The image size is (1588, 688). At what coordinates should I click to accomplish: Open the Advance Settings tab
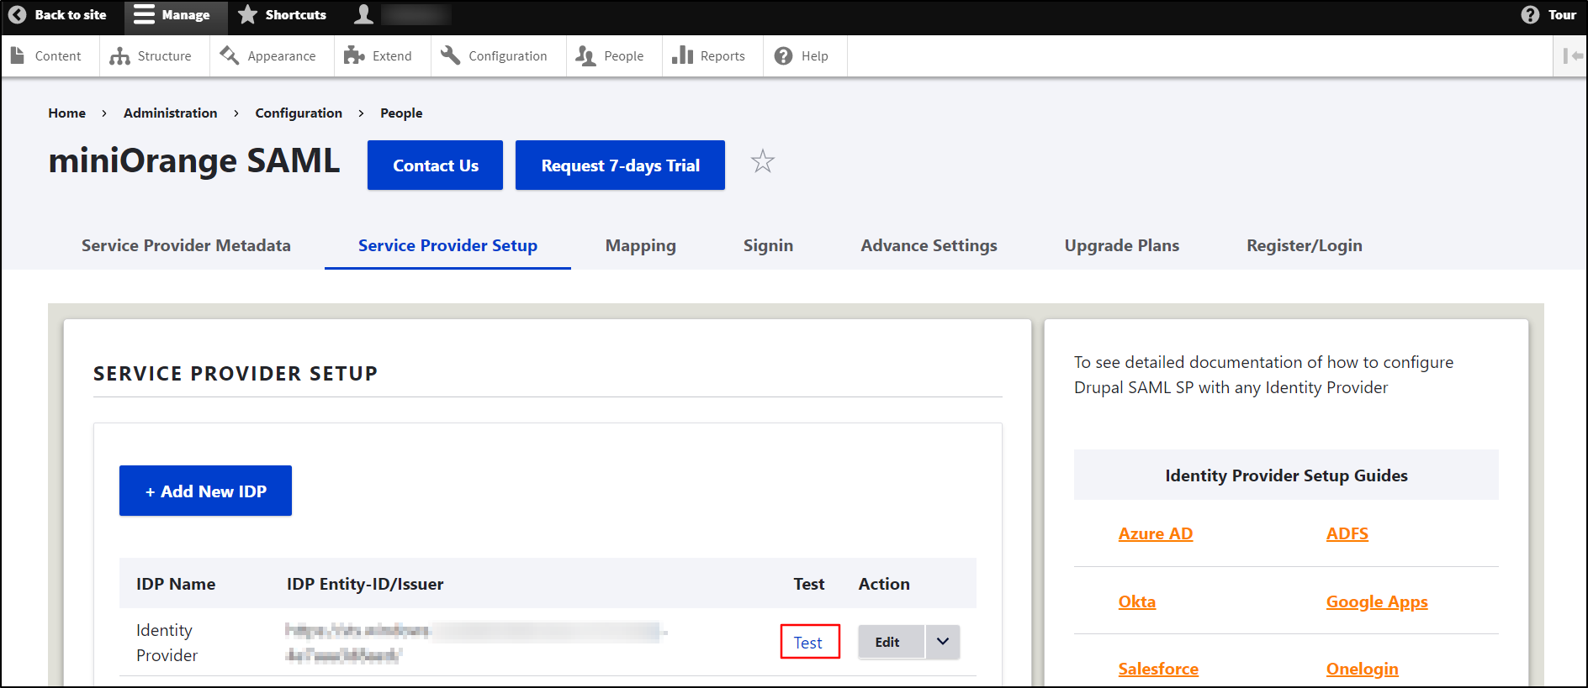[x=929, y=245]
